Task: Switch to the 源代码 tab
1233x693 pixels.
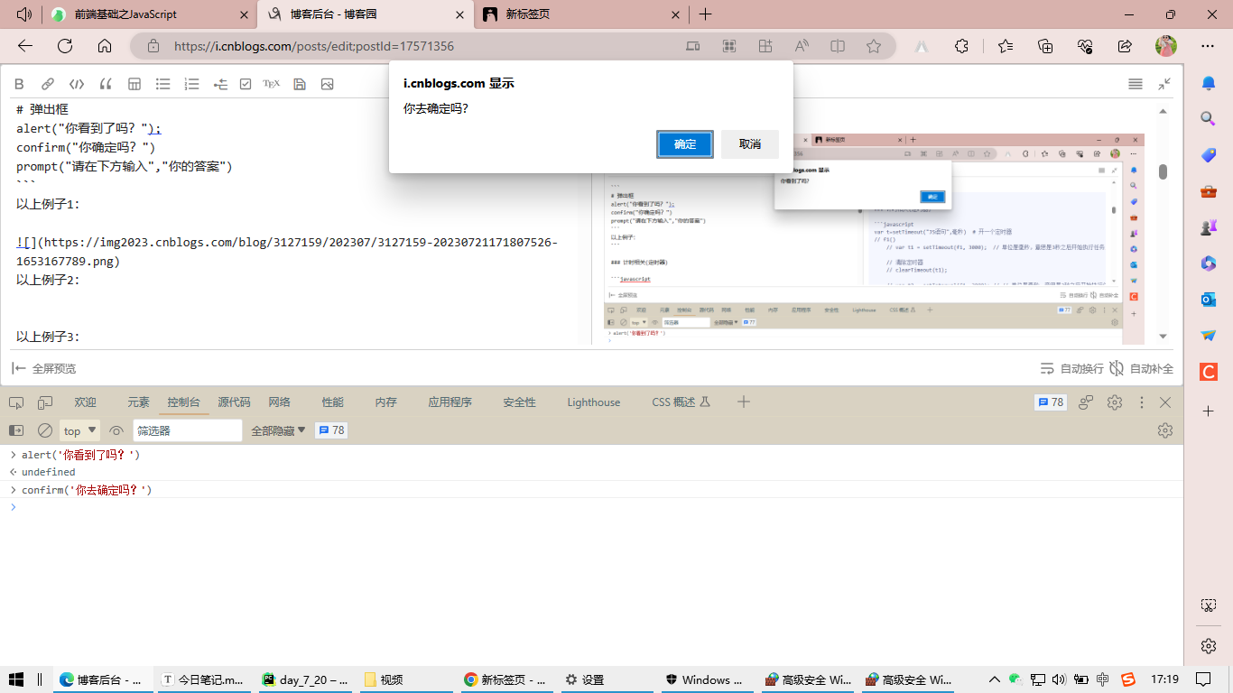Action: point(234,402)
